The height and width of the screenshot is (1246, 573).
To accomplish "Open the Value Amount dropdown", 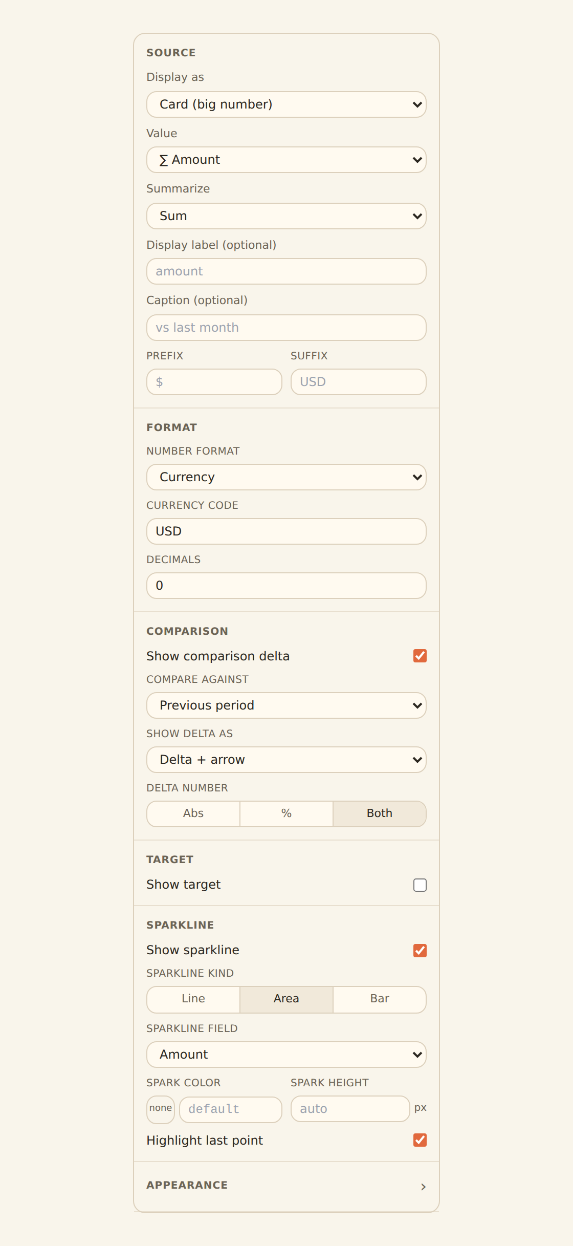I will (286, 160).
